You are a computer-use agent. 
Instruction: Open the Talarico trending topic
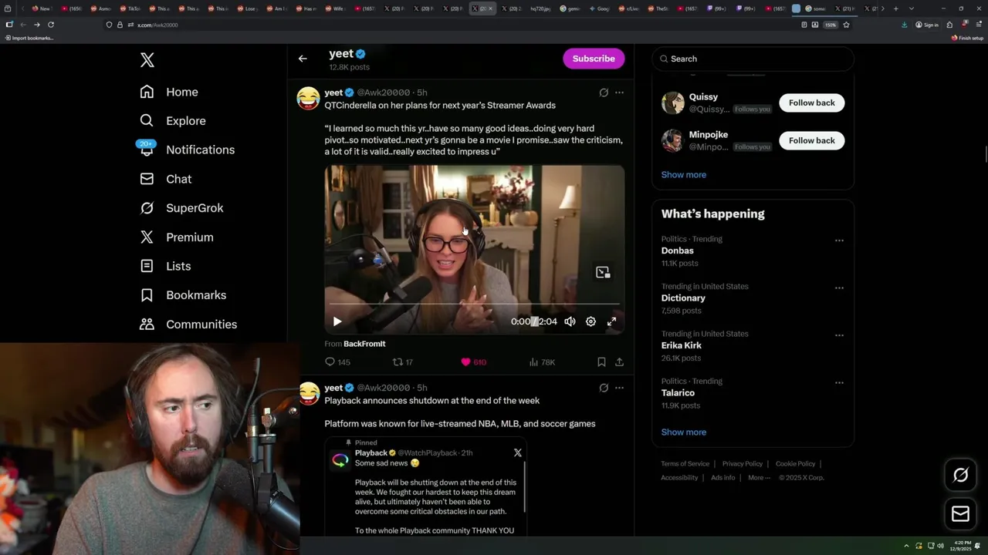click(677, 393)
